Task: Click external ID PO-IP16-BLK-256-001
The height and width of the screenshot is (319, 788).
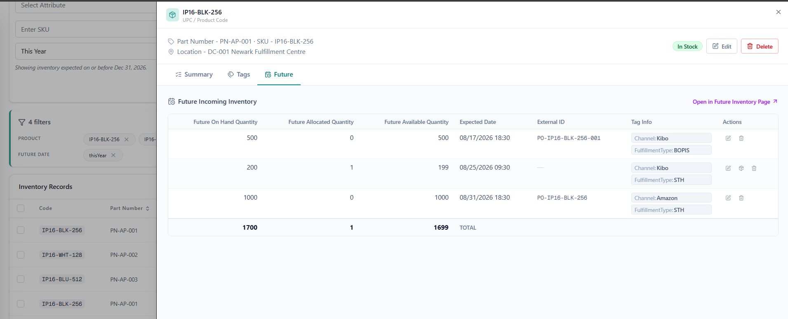Action: click(x=569, y=138)
